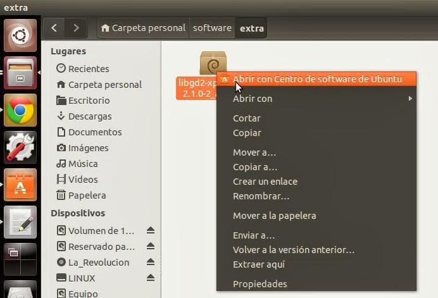
Task: Select Copiar from context menu
Action: point(316,133)
